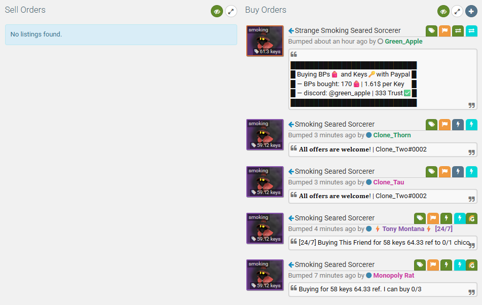Image resolution: width=482 pixels, height=305 pixels.
Task: Click 'Buying for 58 keys 64.33 ref' comment
Action: pos(360,289)
